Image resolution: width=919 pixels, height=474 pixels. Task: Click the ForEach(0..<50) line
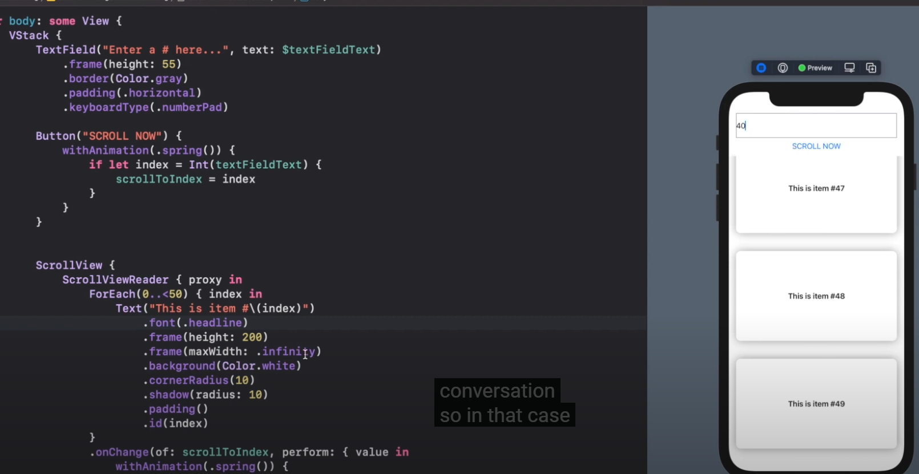click(x=175, y=294)
